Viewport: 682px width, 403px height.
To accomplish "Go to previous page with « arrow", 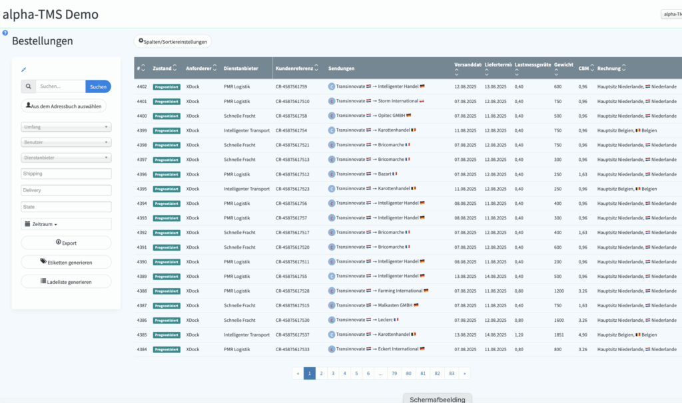I will [298, 374].
